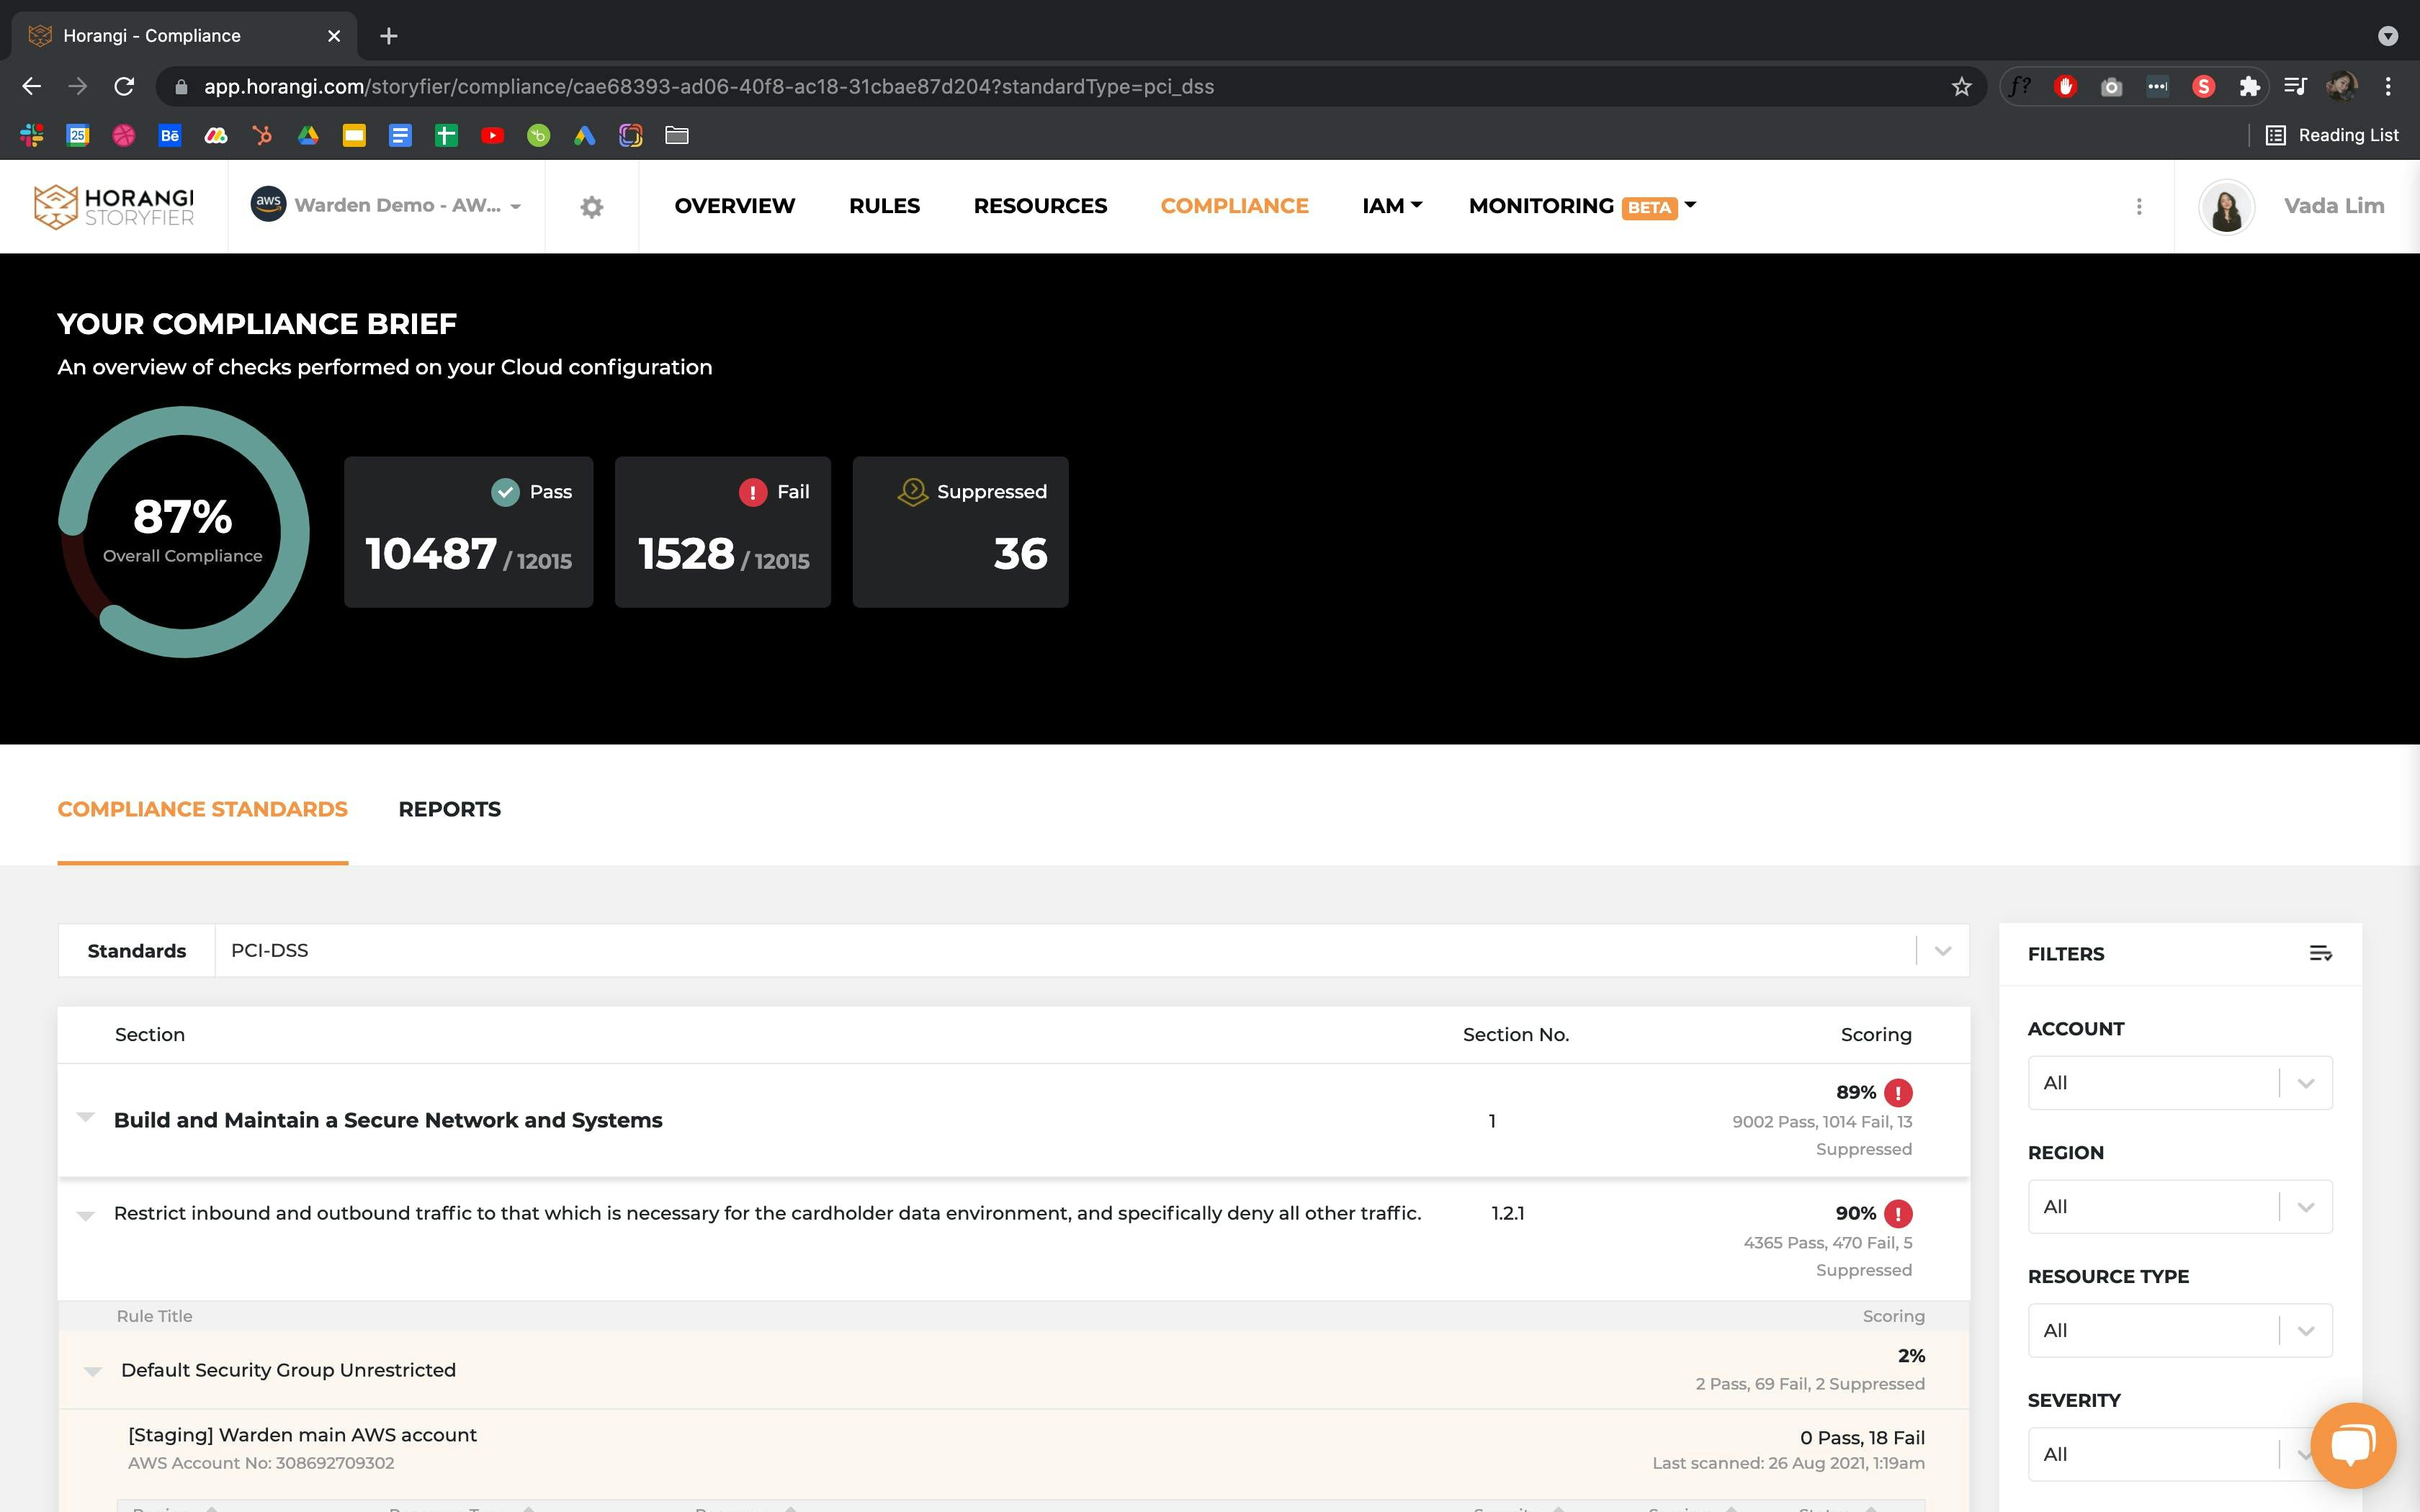This screenshot has width=2420, height=1512.
Task: Click the Vada Lim user name
Action: [2334, 206]
